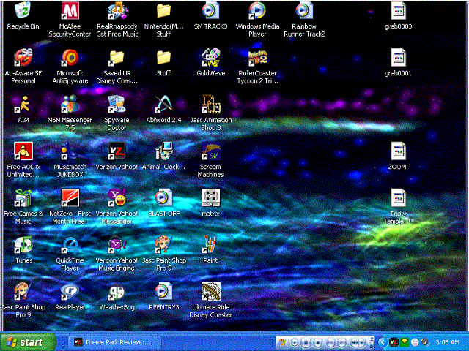This screenshot has width=469, height=351.
Task: Select the grab0001 file
Action: 398,63
